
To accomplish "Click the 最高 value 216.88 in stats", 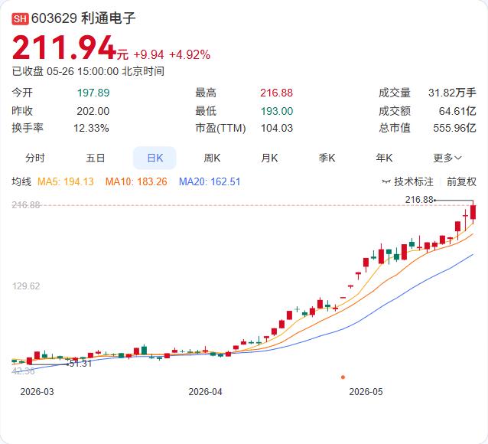I will click(277, 93).
